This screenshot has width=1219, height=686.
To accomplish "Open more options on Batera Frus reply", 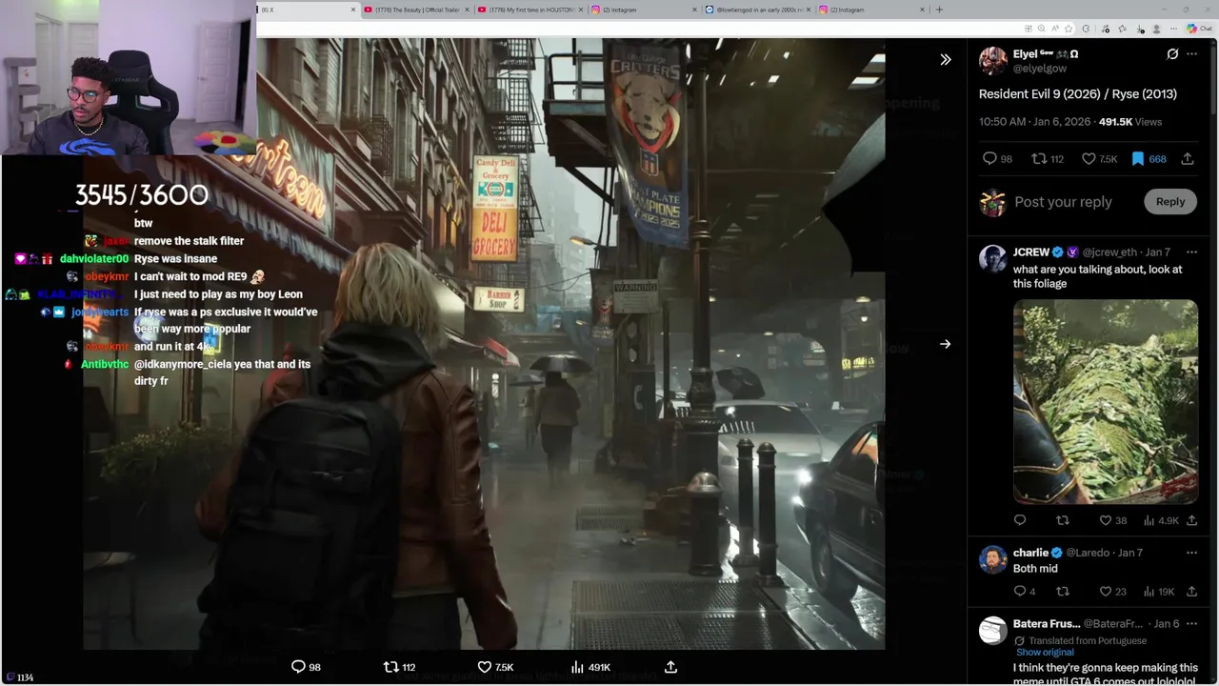I will [1191, 624].
